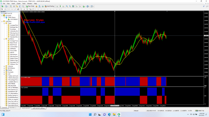The height and width of the screenshot is (117, 209).
Task: Click the tile windows icon in toolbar
Action: 73,6
